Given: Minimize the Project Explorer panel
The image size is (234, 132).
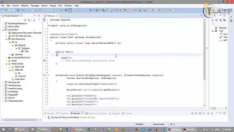Looking at the screenshot, I should (x=35, y=15).
